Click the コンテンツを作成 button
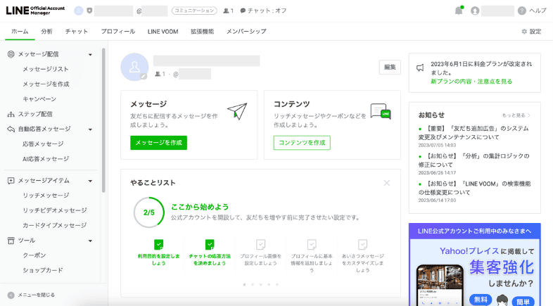Viewport: 553px width, 306px height. tap(302, 143)
